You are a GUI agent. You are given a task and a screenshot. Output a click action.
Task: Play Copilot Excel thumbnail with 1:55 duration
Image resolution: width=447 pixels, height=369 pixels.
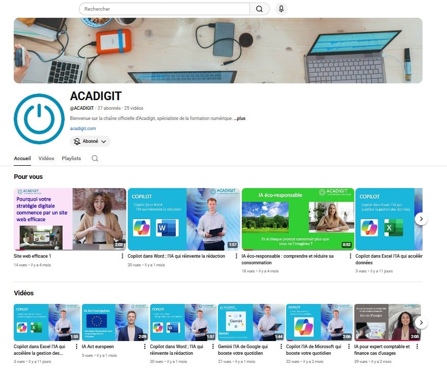tap(47, 322)
